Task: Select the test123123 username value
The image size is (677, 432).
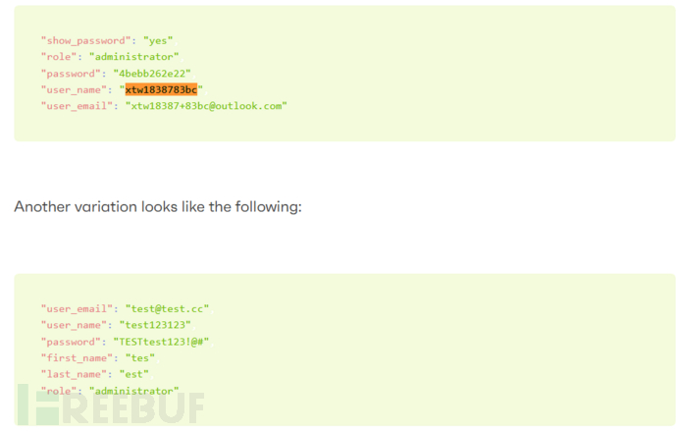Action: tap(157, 325)
